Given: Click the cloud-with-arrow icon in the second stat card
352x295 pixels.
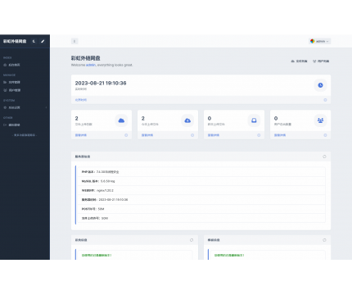Looking at the screenshot, I should pos(187,120).
